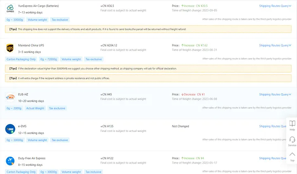Click the 0g ~ 30000g tag under e-EMS

coord(14,140)
